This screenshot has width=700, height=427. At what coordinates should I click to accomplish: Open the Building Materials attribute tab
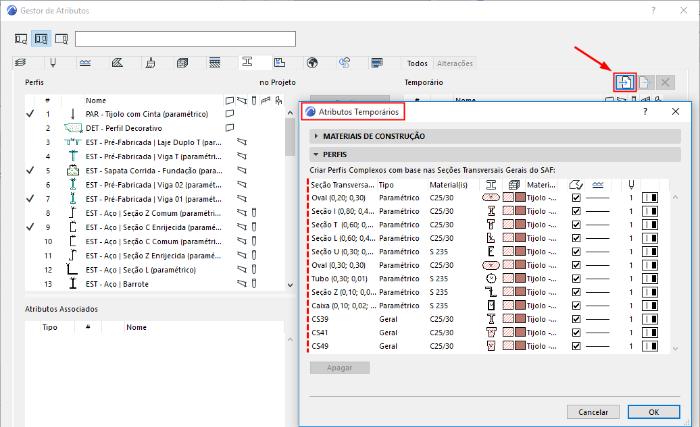[x=182, y=63]
